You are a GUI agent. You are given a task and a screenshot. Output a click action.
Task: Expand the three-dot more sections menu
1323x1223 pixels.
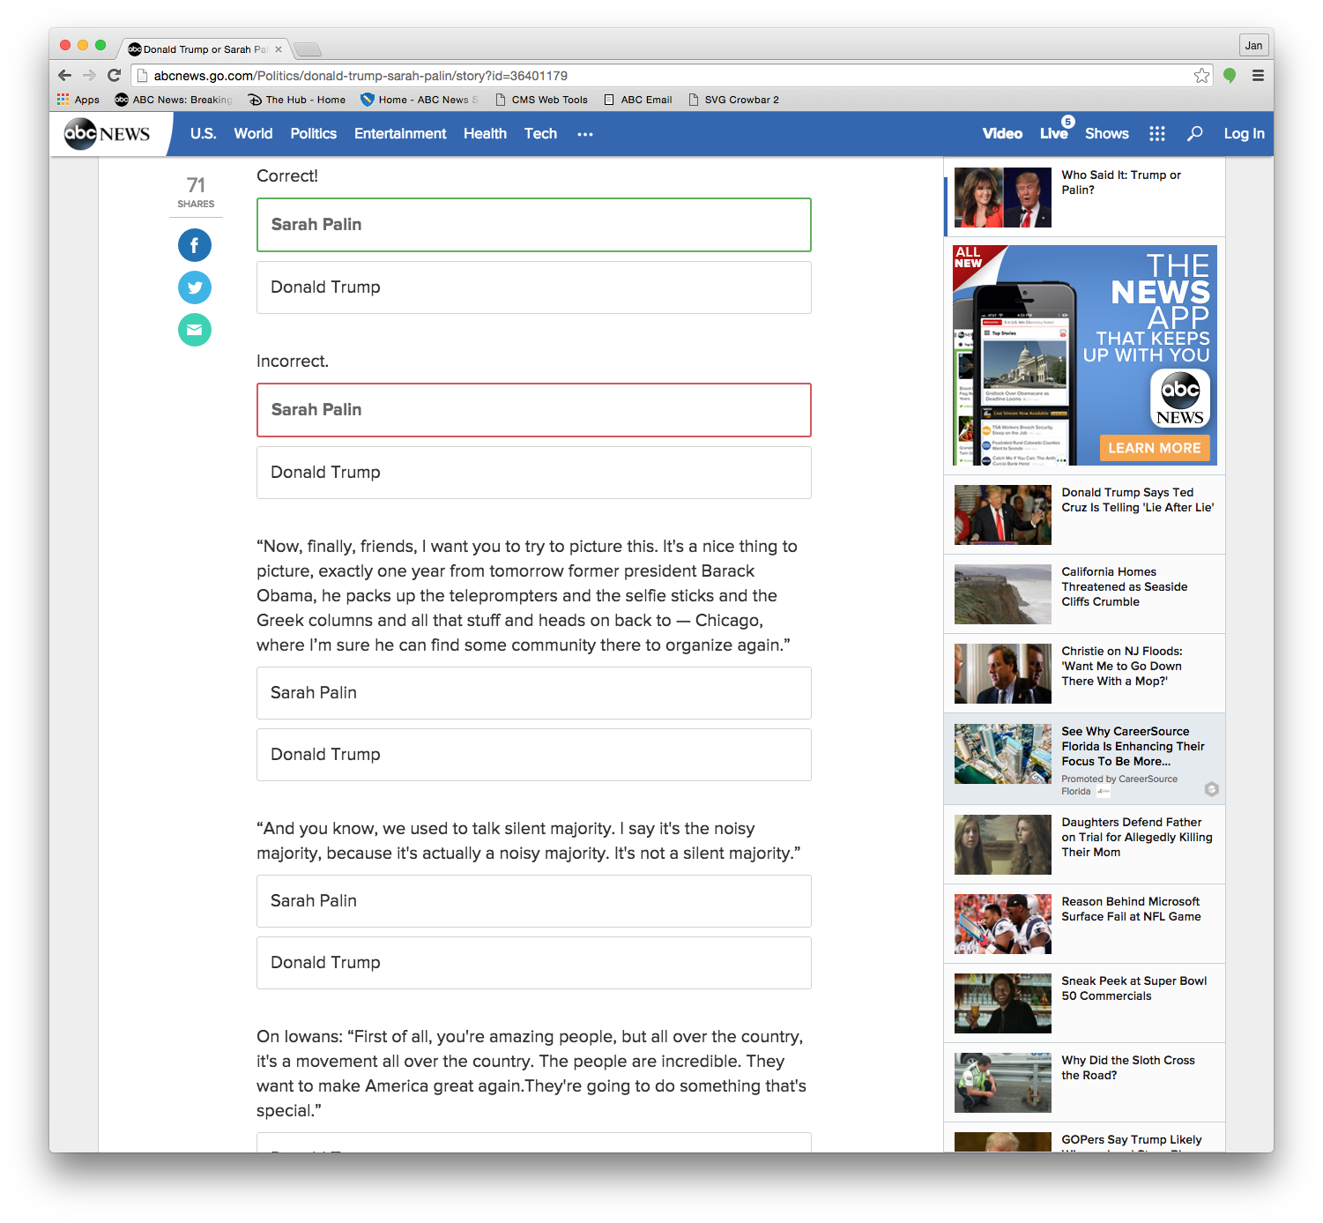[x=585, y=134]
